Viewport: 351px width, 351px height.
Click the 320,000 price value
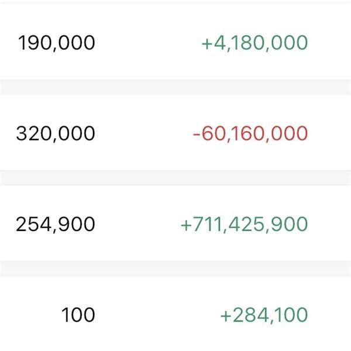[56, 133]
